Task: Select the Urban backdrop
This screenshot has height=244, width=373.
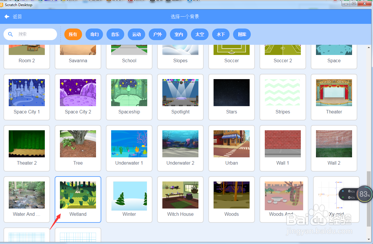Action: tap(232, 148)
